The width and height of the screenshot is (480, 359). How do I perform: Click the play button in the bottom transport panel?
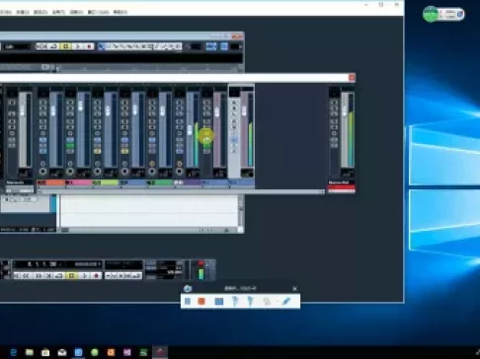pos(84,275)
